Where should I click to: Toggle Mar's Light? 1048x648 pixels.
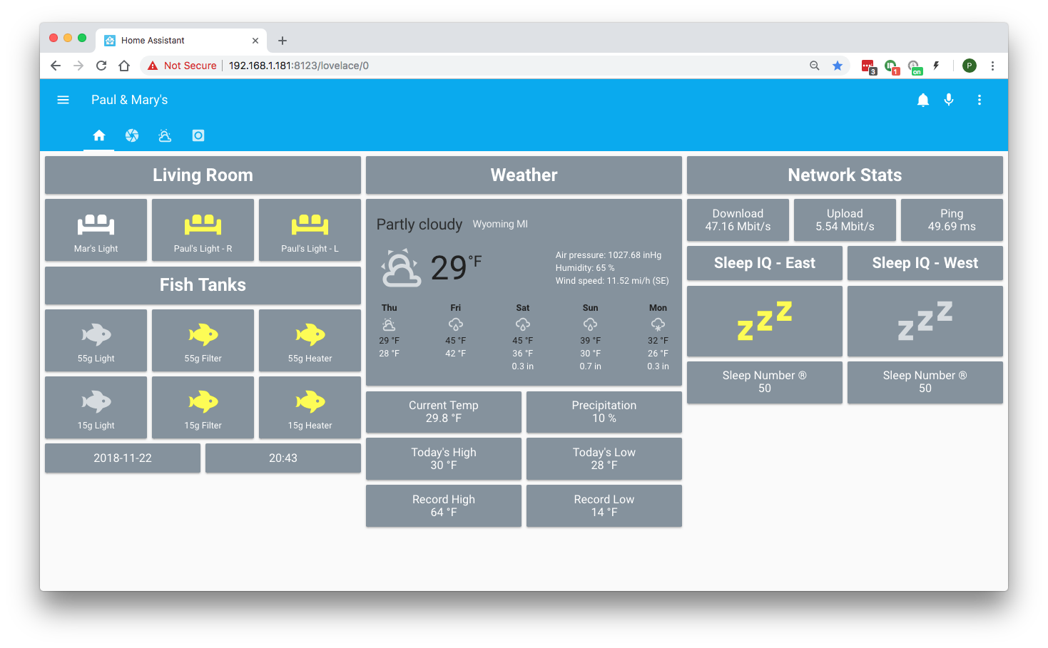pos(96,230)
